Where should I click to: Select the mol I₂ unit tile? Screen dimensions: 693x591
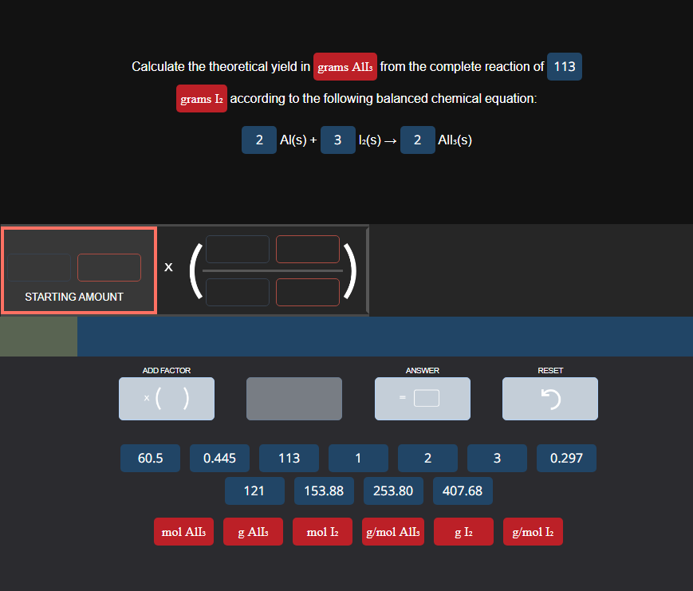point(322,531)
